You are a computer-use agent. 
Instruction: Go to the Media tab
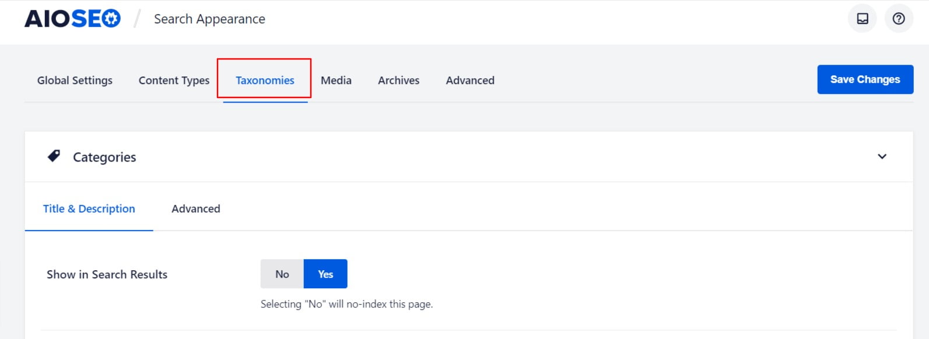(x=336, y=81)
